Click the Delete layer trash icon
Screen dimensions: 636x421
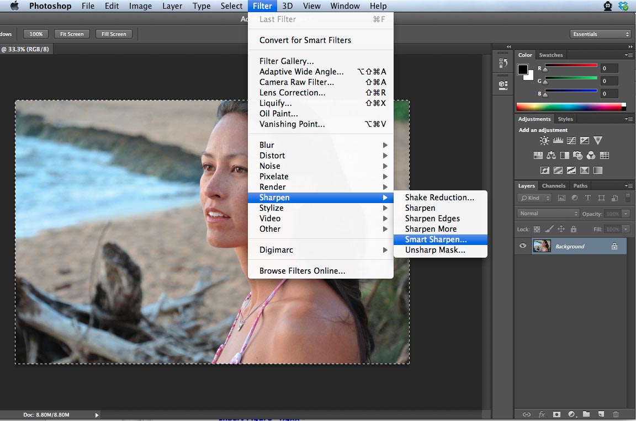point(616,414)
